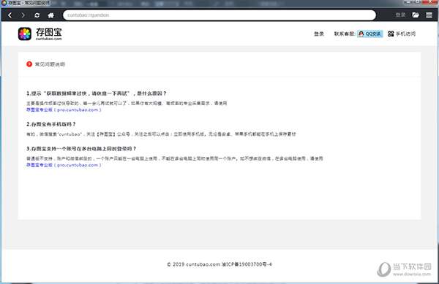Screen dimensions: 439x284
Task: Click the red question mark icon
Action: (29, 64)
